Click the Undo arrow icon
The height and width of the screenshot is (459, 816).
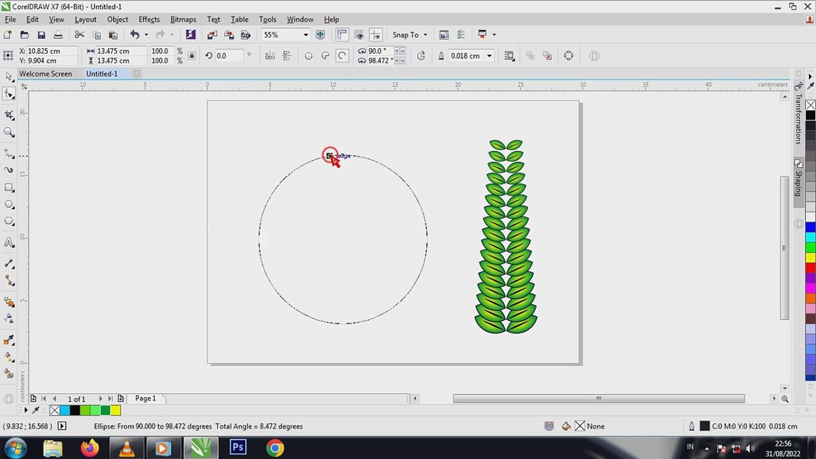pos(135,35)
